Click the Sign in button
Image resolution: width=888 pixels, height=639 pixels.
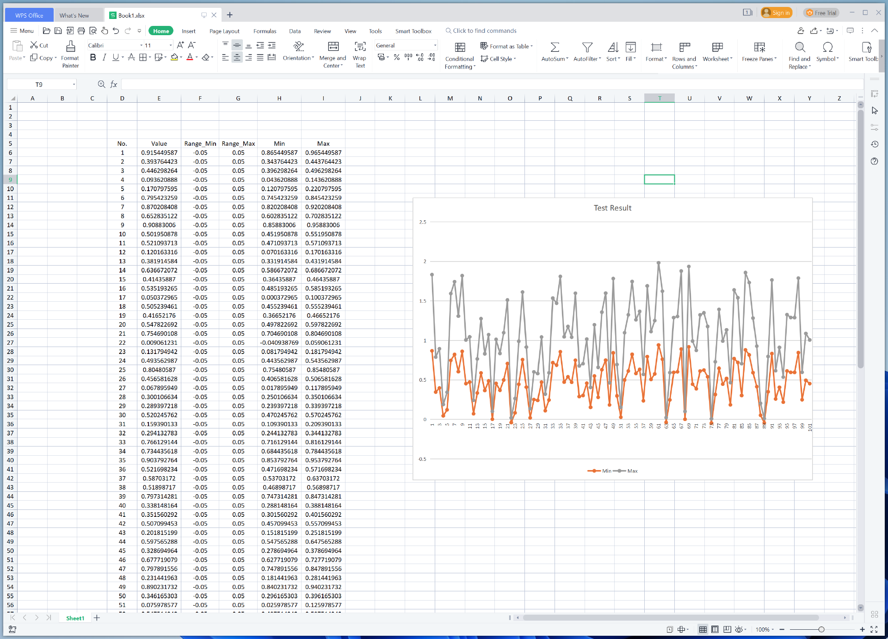tap(777, 13)
